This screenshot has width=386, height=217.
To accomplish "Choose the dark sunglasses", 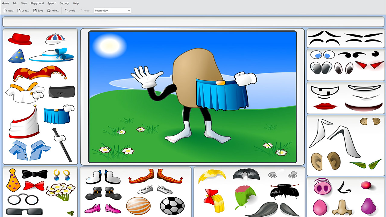I will pyautogui.click(x=24, y=211).
